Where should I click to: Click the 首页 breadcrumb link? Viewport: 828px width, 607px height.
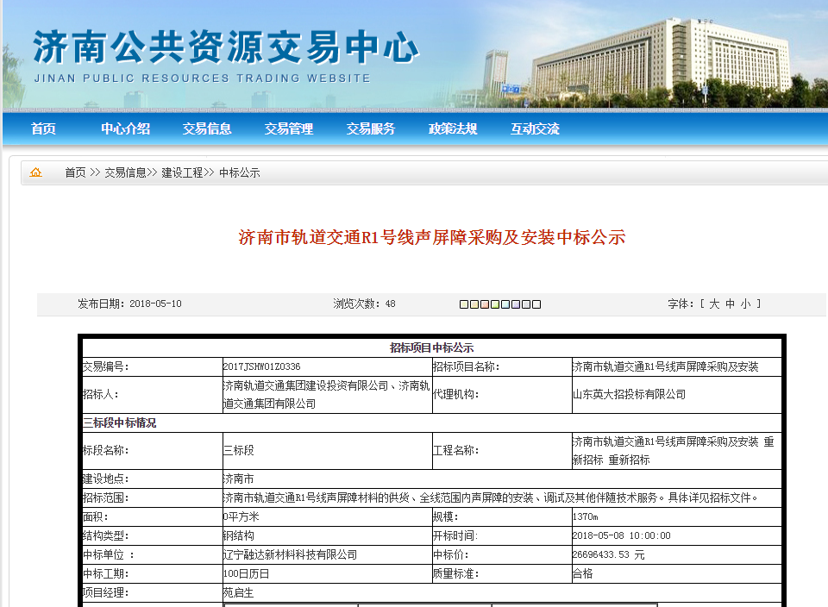[75, 172]
